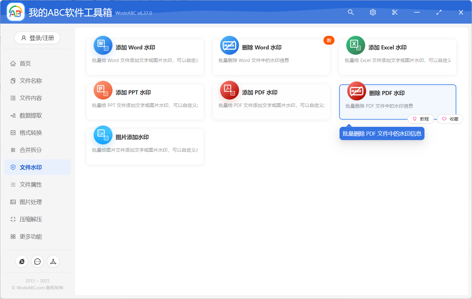Click the 添加 Word 水印 icon
This screenshot has width=472, height=299.
tap(103, 45)
